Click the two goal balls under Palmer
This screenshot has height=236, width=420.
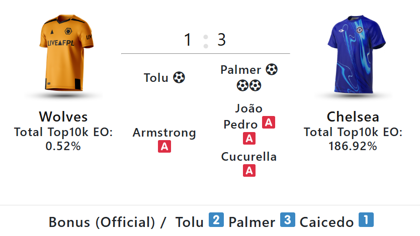[249, 85]
